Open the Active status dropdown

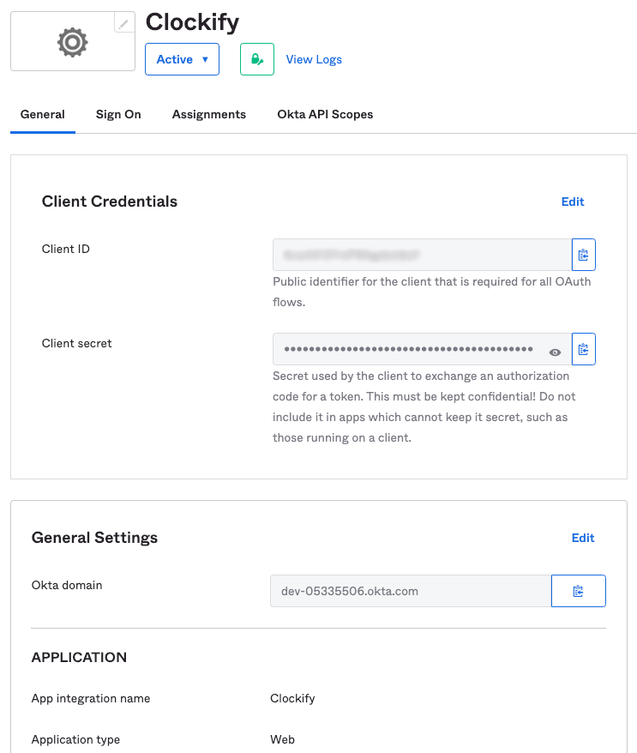(x=182, y=59)
